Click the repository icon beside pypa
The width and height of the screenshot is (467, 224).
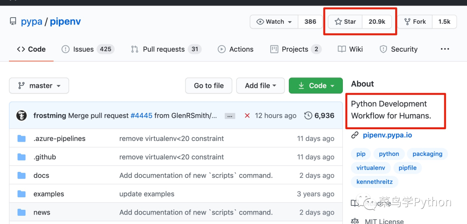point(13,22)
